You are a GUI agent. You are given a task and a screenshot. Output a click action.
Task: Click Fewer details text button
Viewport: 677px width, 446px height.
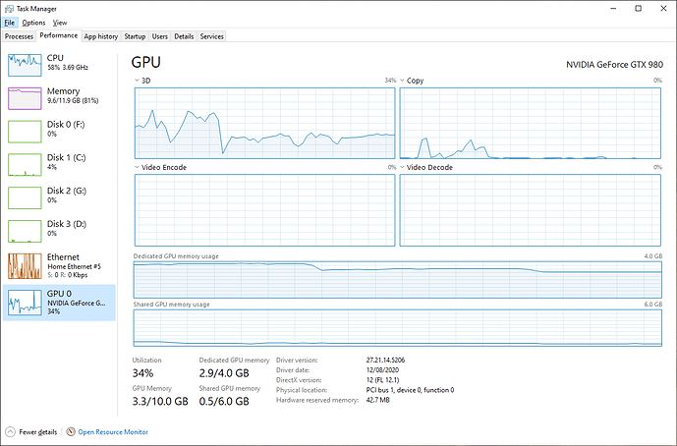tap(38, 432)
